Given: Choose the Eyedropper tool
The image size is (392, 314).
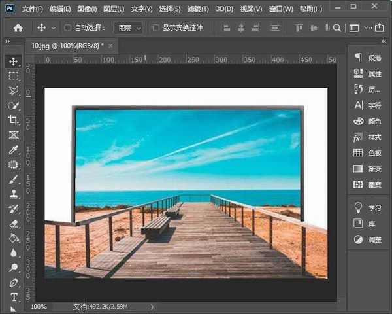Looking at the screenshot, I should pyautogui.click(x=13, y=150).
